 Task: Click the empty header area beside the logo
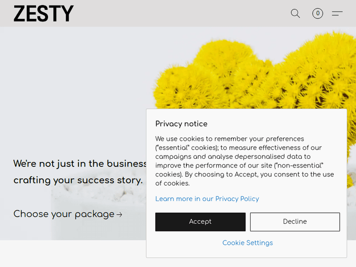pyautogui.click(x=180, y=13)
